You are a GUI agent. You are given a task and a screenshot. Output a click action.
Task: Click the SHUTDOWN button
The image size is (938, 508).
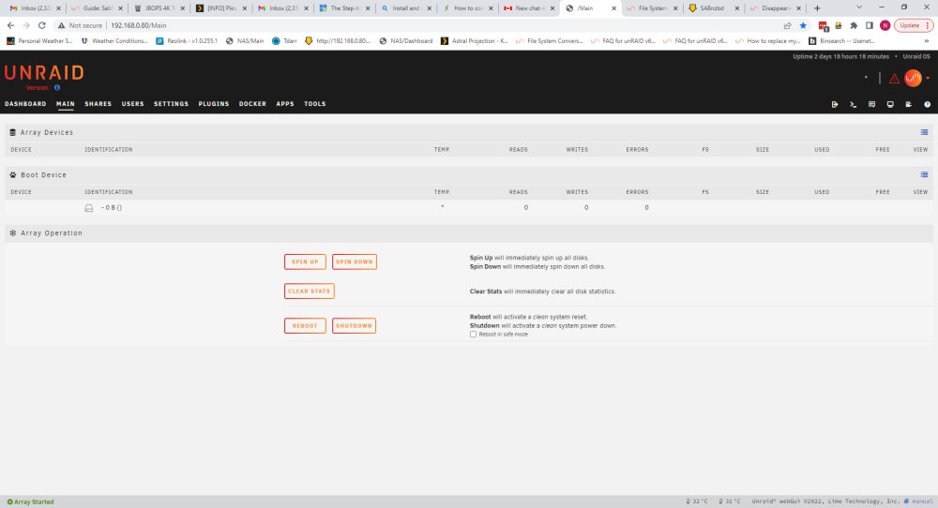click(x=354, y=326)
